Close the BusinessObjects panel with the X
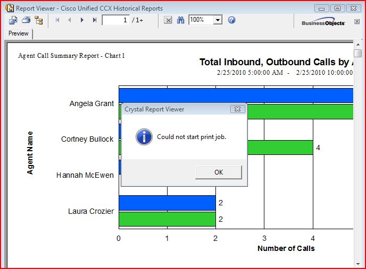The image size is (366, 269). (x=357, y=21)
